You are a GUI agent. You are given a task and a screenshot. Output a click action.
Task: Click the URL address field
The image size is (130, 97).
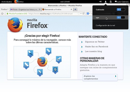tap(53, 13)
